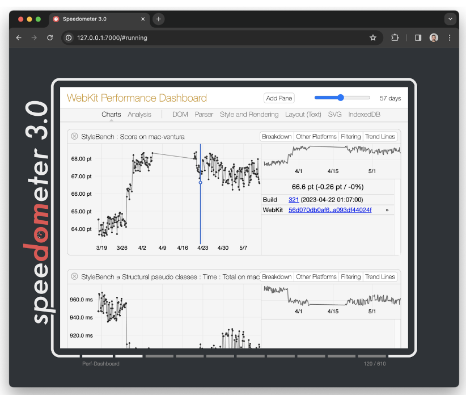Adjust the days range slider handle
Screen dimensions: 466x395
[341, 98]
